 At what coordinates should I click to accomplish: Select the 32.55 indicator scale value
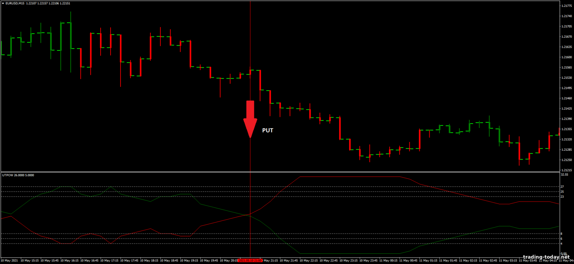pos(564,174)
